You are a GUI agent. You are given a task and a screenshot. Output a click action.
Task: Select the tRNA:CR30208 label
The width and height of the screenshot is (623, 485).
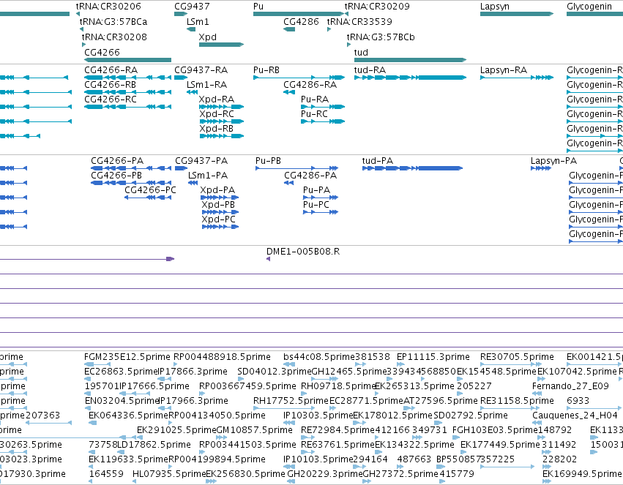[x=114, y=37]
